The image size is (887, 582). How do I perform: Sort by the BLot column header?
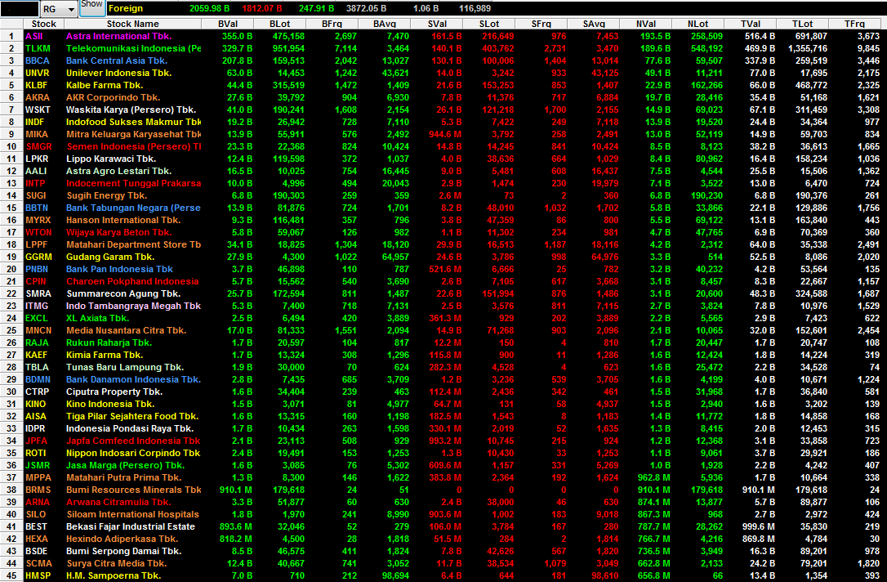tap(279, 24)
